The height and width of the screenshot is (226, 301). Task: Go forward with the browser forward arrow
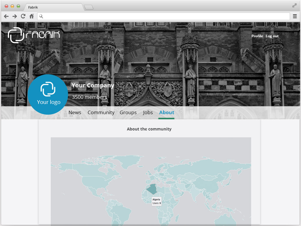coord(15,16)
